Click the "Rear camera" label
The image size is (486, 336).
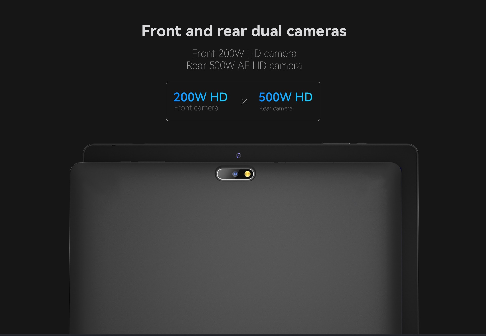276,108
